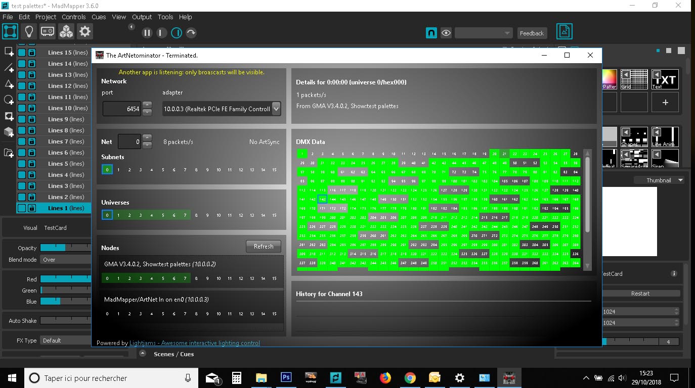Add a 3D object tool icon
Viewport: 695px width, 388px height.
point(9,132)
